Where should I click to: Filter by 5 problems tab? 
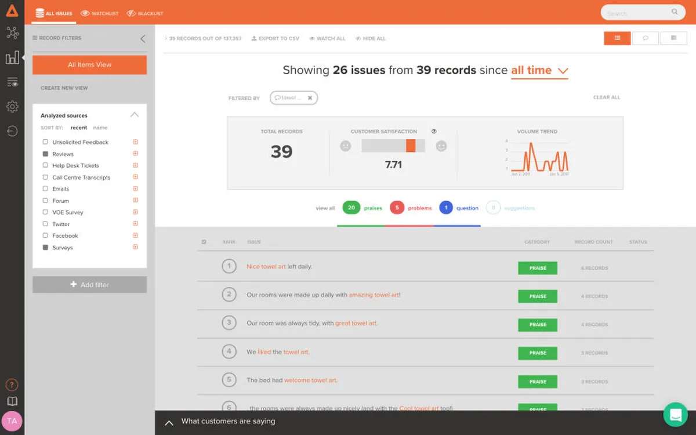point(411,208)
